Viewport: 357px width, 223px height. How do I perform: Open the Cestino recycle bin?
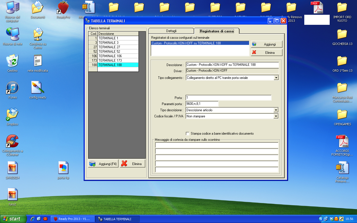13,63
